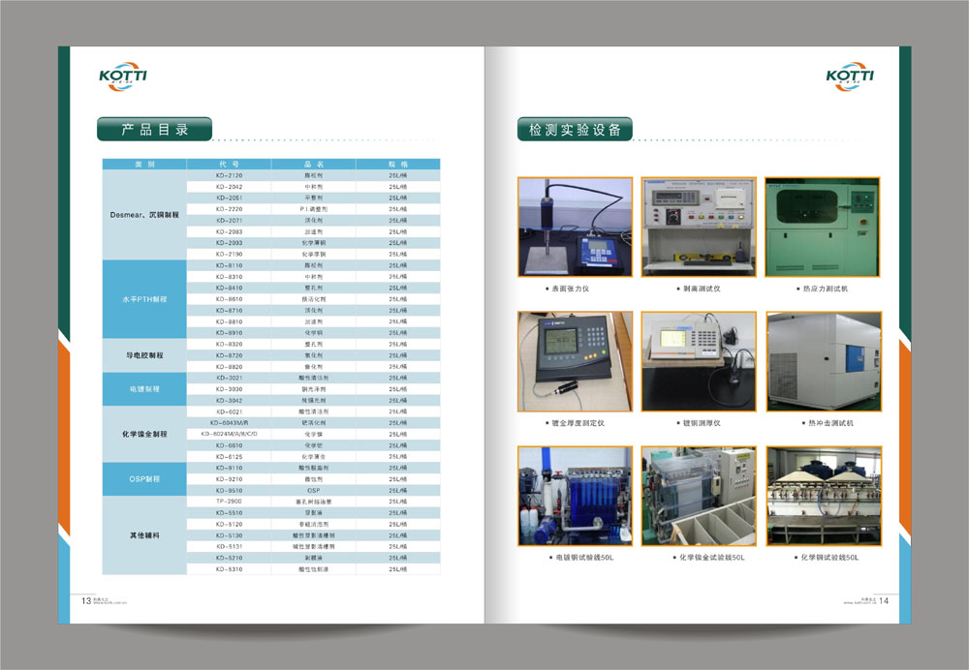
Task: Click product code KD-8610
Action: pos(230,299)
